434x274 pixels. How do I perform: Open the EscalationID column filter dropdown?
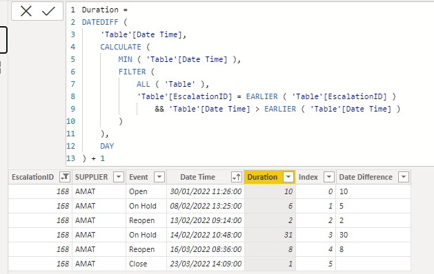coord(65,177)
